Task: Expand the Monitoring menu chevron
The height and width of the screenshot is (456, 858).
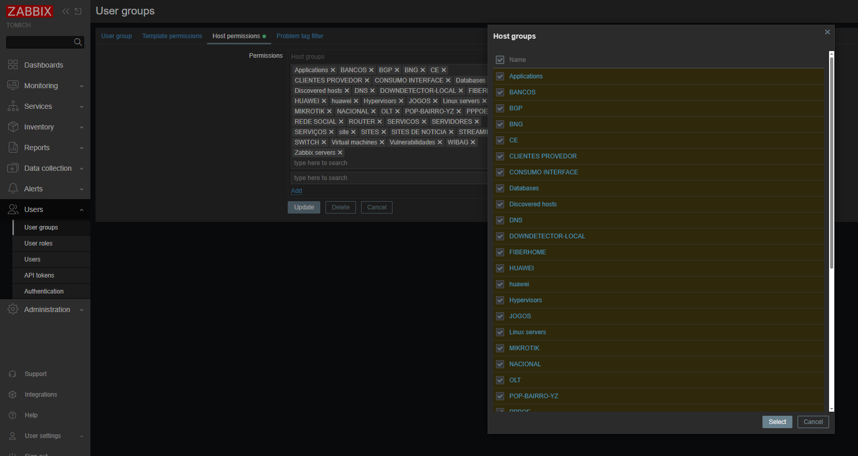Action: pyautogui.click(x=82, y=86)
